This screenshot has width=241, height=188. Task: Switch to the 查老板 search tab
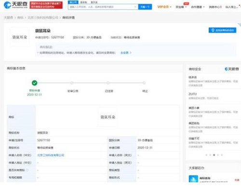tap(83, 2)
